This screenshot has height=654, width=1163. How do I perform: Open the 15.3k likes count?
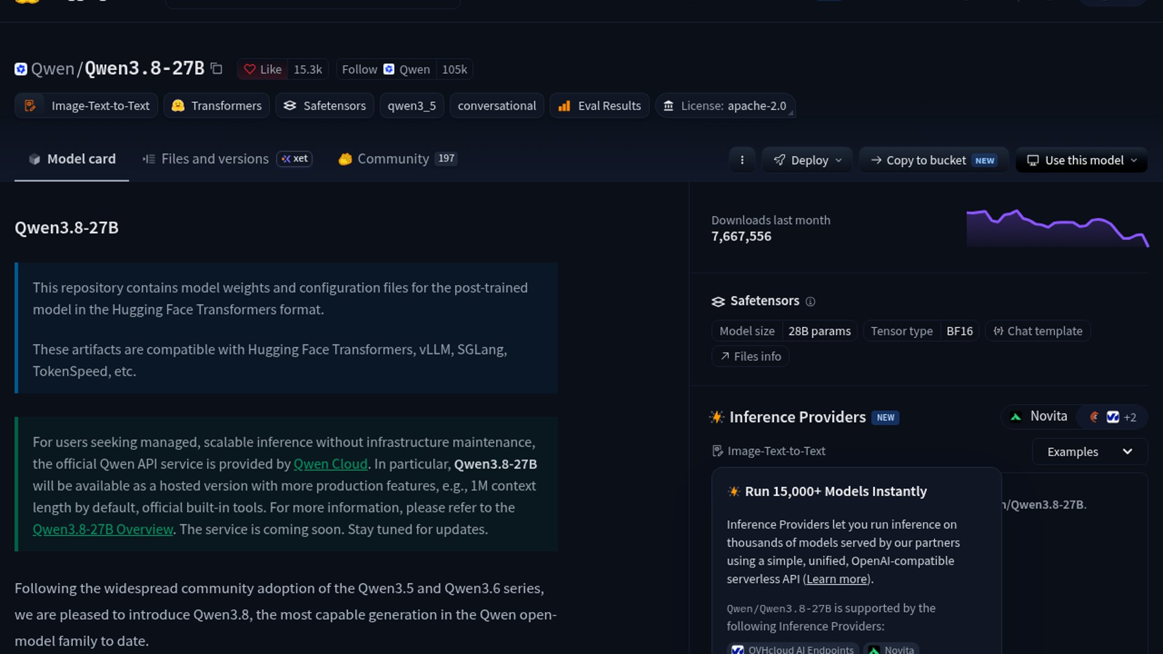(308, 70)
